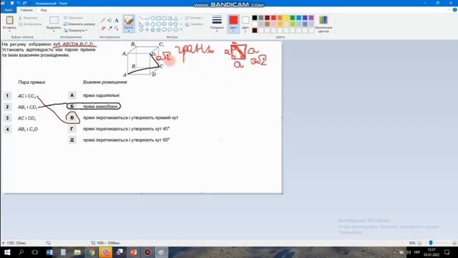Activate Color 1 red swatch

(233, 24)
